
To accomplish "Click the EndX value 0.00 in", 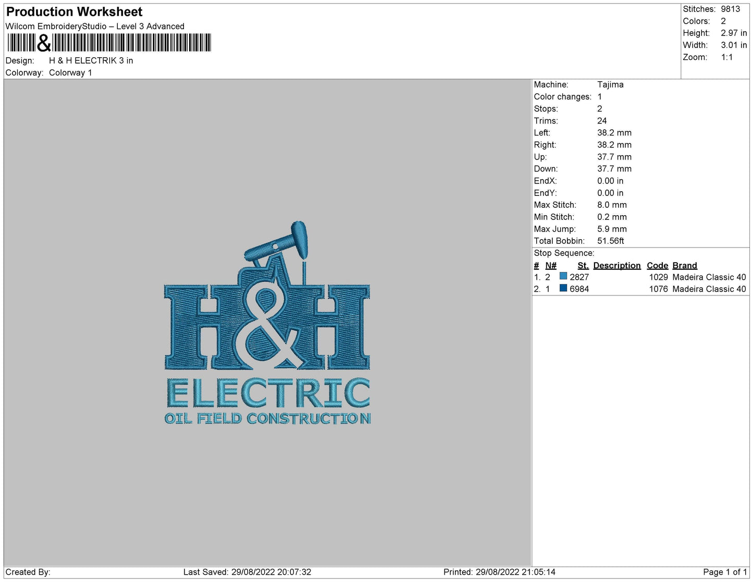I will [610, 181].
